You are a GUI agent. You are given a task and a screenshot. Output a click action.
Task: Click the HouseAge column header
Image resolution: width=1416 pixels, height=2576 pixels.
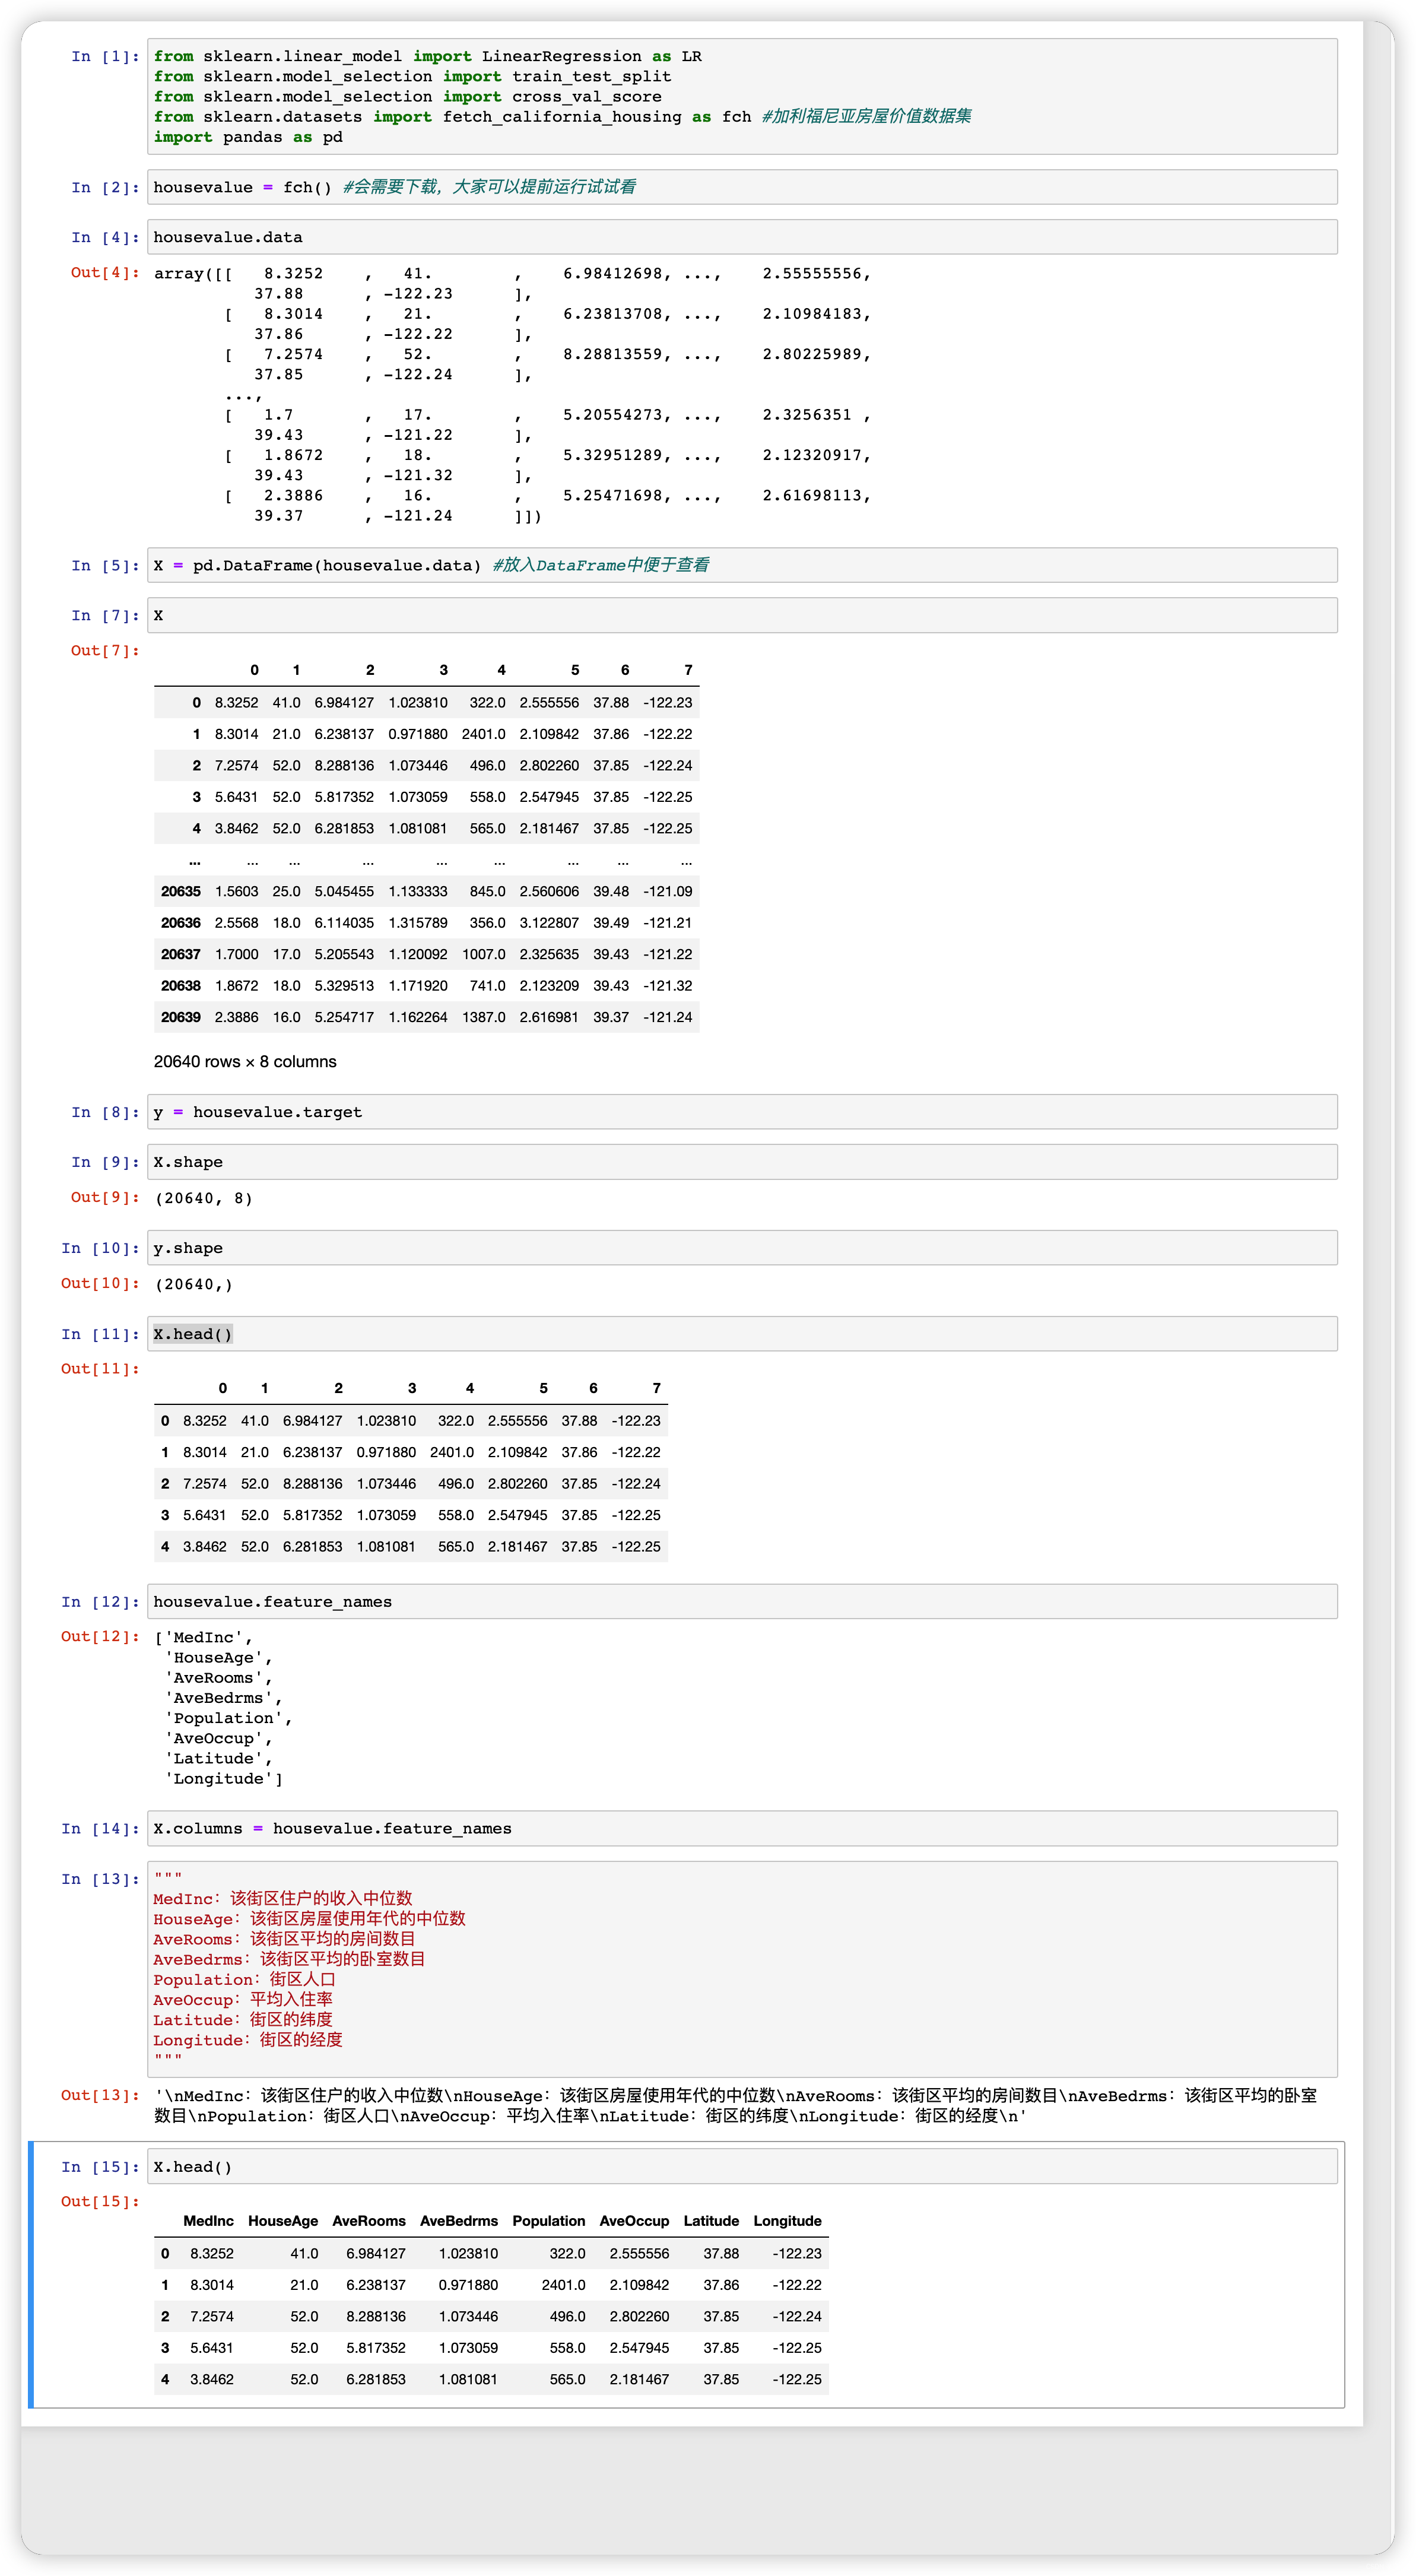(283, 2221)
